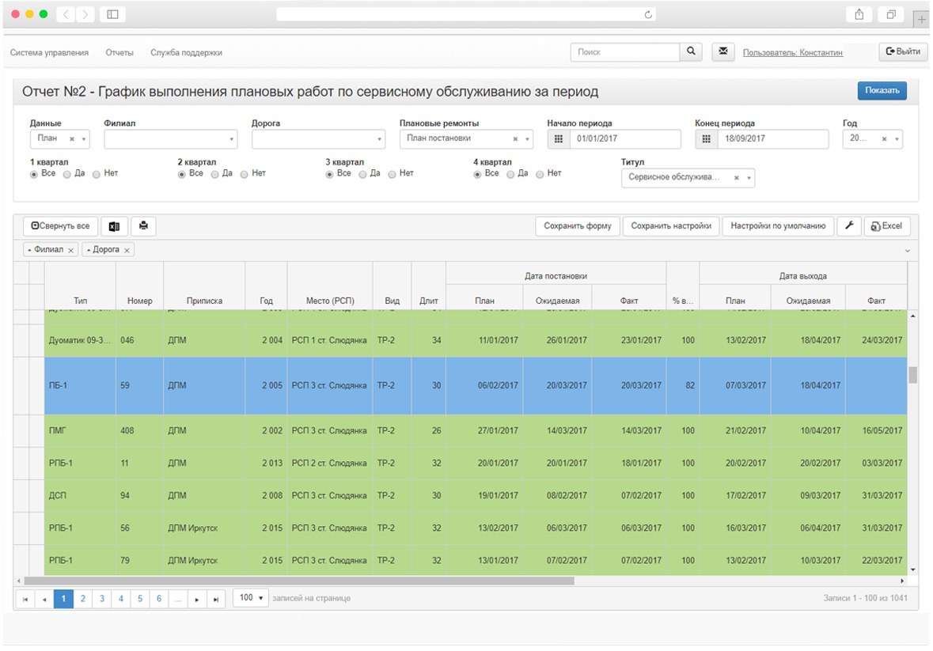This screenshot has height=651, width=933.
Task: Reload the page in the browser
Action: click(x=648, y=15)
